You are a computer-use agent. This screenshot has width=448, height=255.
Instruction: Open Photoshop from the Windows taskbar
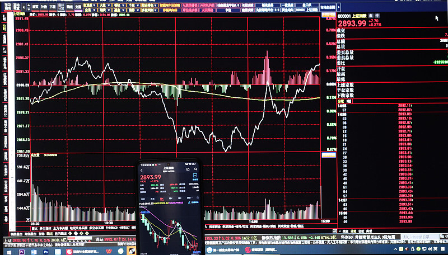coord(46,252)
